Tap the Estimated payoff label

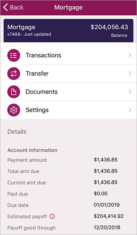pos(27,217)
